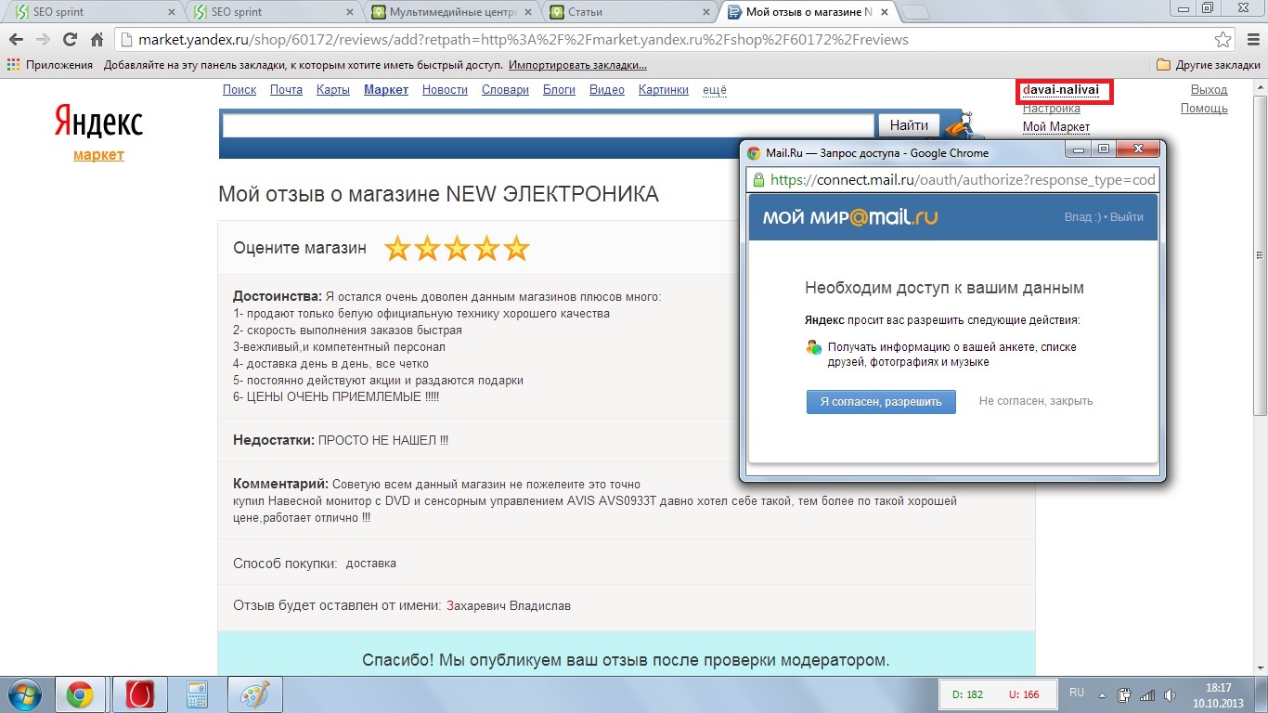The image size is (1268, 713).
Task: Open Карты link in Yandex nav
Action: pos(333,90)
